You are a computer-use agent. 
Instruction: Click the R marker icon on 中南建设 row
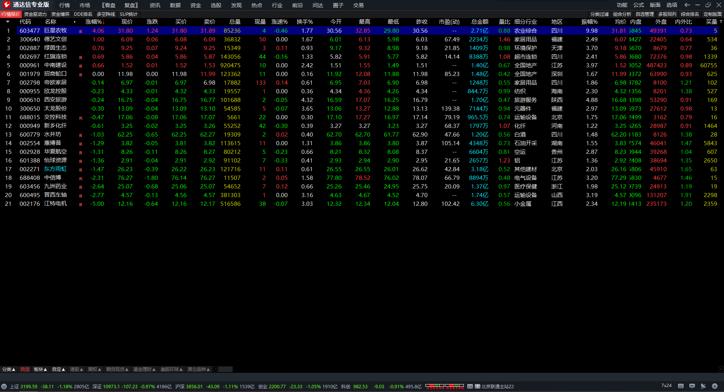(x=81, y=66)
